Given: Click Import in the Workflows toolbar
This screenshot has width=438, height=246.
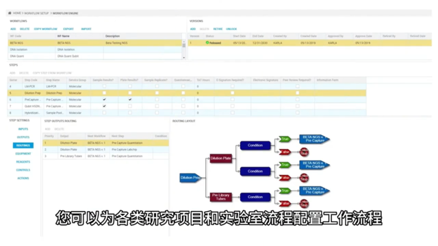Looking at the screenshot, I should pos(86,29).
